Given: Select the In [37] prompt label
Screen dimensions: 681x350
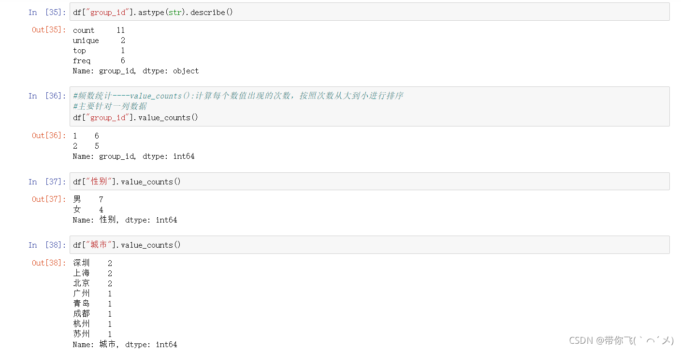Looking at the screenshot, I should (x=47, y=182).
